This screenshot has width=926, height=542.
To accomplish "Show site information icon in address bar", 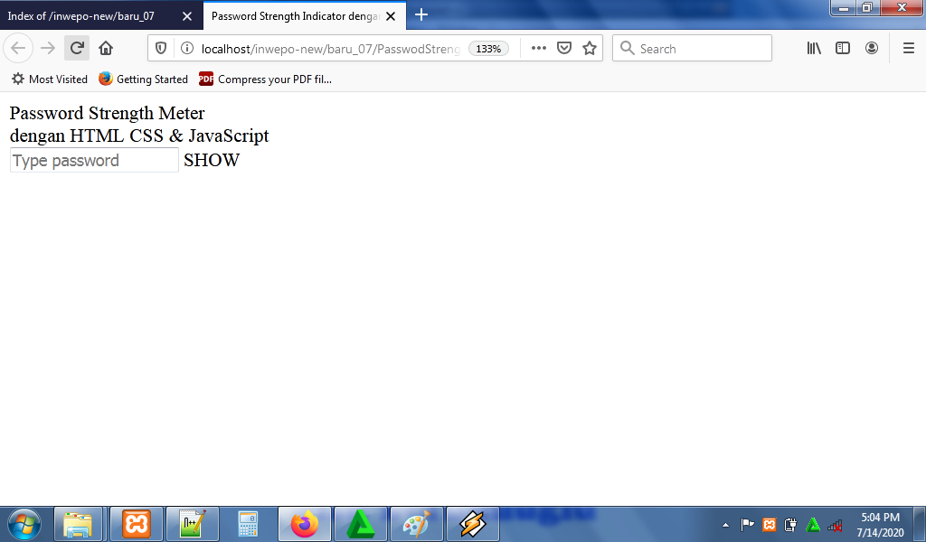I will 186,49.
